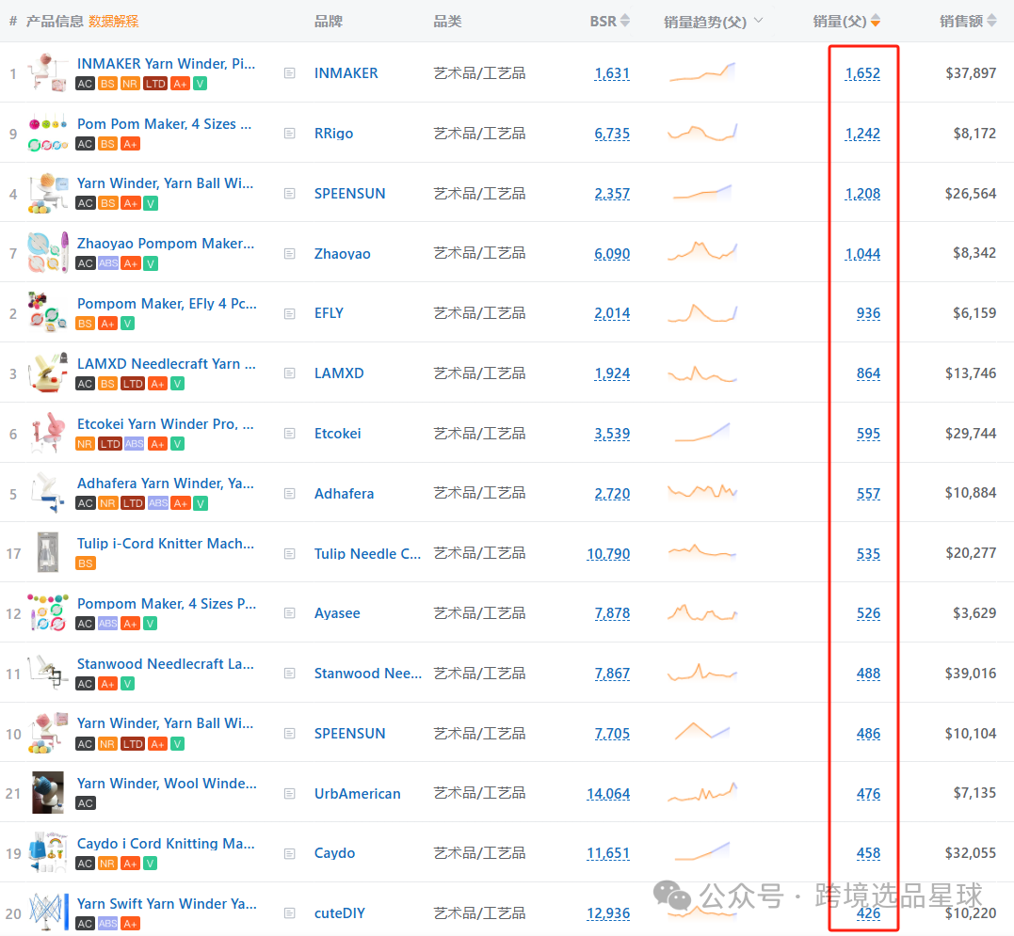Open the cuteDIY brand link
The image size is (1014, 936).
coord(340,913)
